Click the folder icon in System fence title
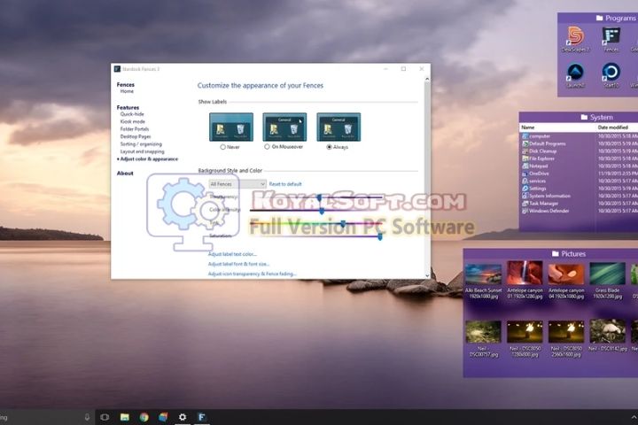The image size is (638, 425). (584, 117)
